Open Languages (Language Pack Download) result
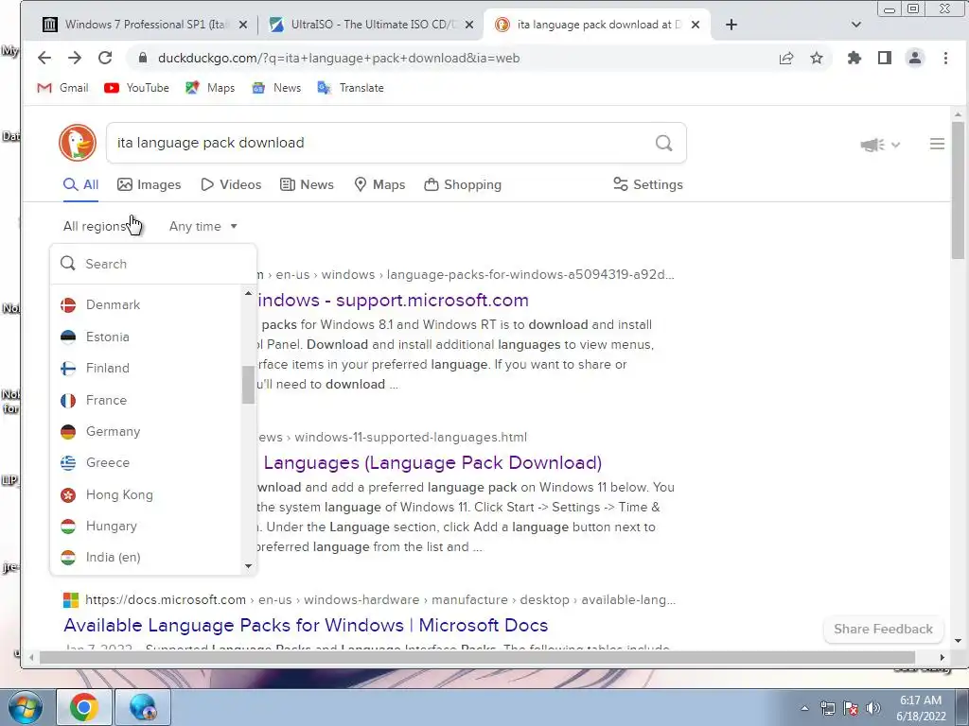969x726 pixels. [432, 463]
